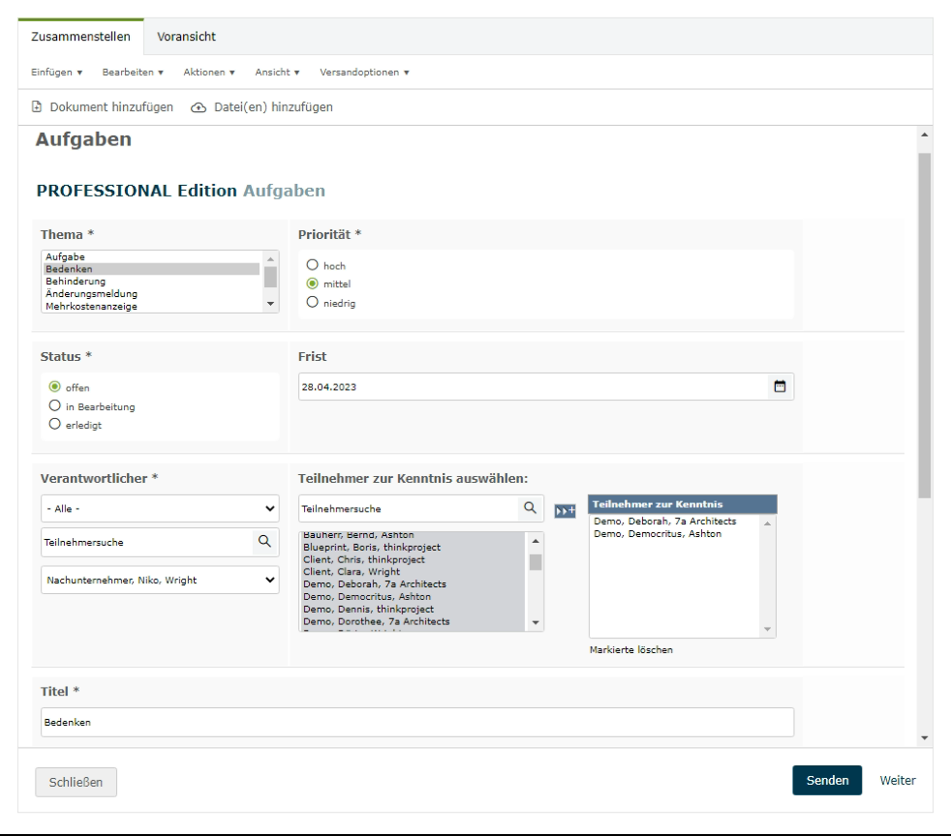951x836 pixels.
Task: Set status to offen
Action: 54,386
